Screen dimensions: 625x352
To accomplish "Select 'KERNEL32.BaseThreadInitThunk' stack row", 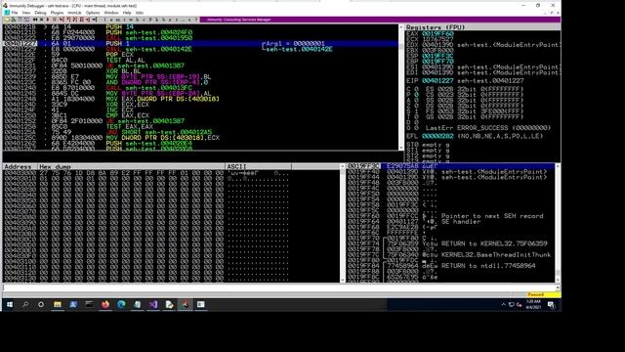I will 450,254.
